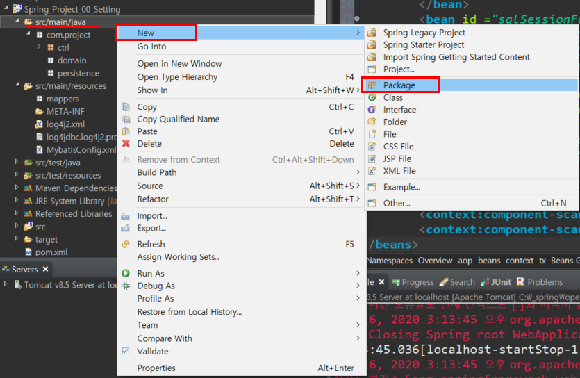Click the File icon in the New submenu
Image resolution: width=580 pixels, height=378 pixels.
click(x=372, y=134)
